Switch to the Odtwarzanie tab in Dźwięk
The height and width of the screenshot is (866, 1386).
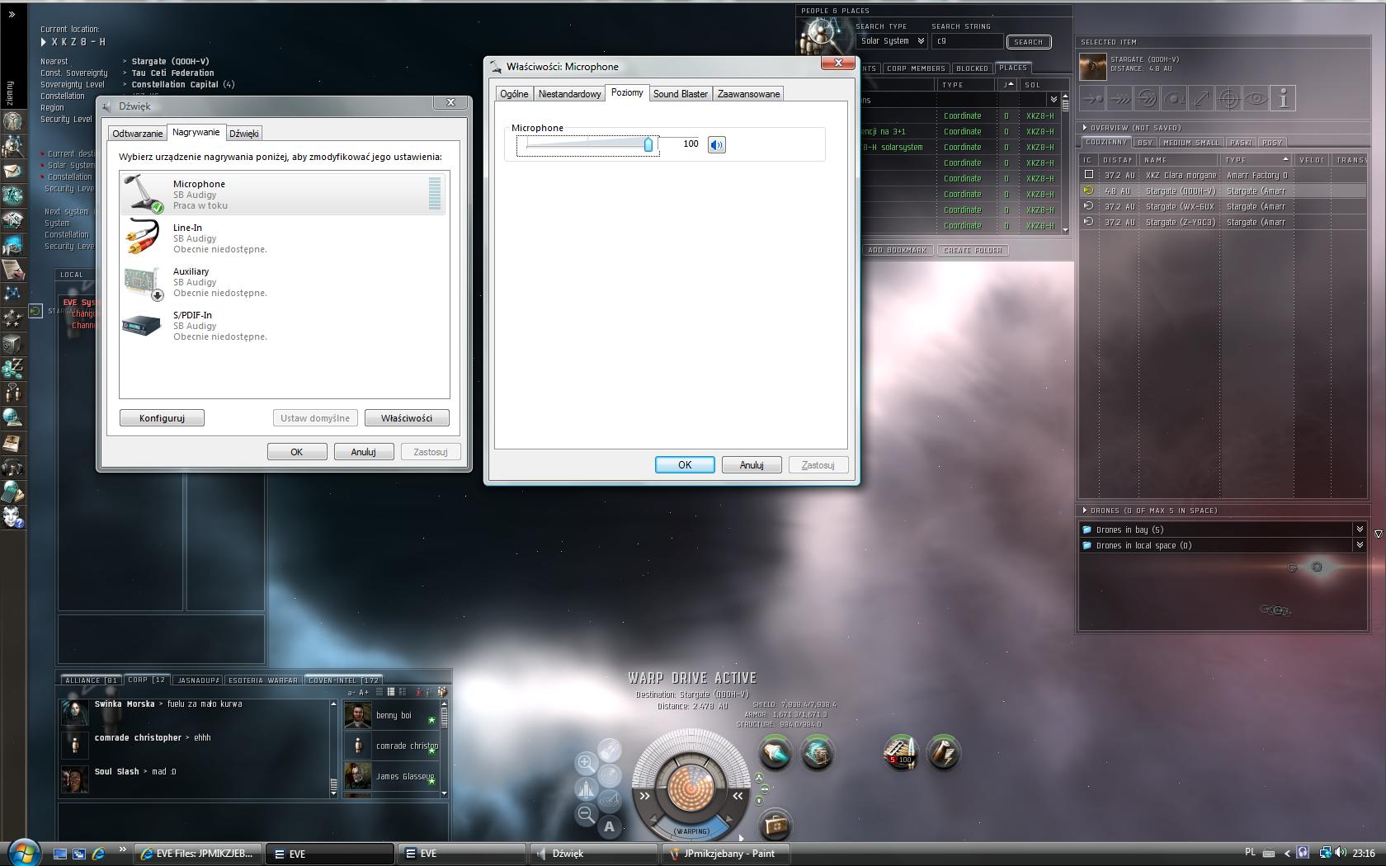pyautogui.click(x=138, y=134)
